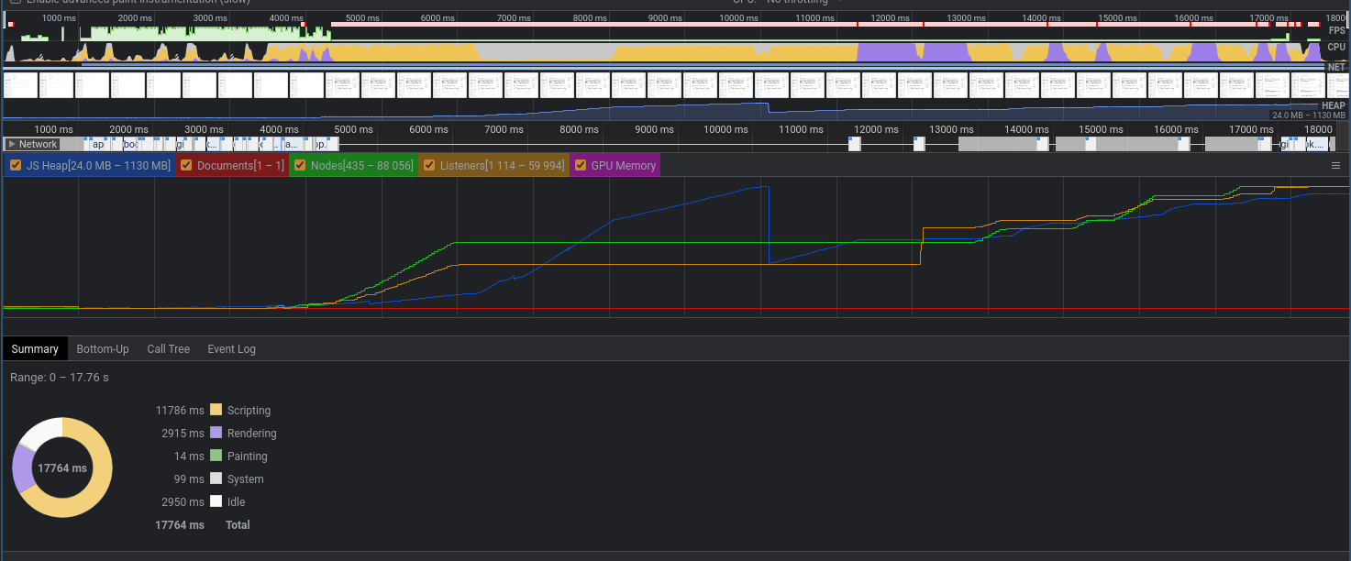Image resolution: width=1351 pixels, height=561 pixels.
Task: Click the '2915 ms' Rendering value
Action: (183, 434)
